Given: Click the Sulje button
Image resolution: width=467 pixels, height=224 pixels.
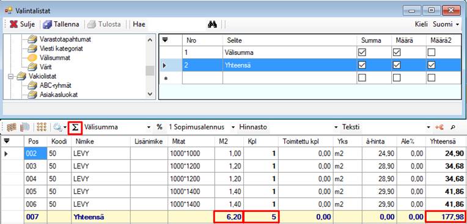Looking at the screenshot, I should pyautogui.click(x=23, y=24).
